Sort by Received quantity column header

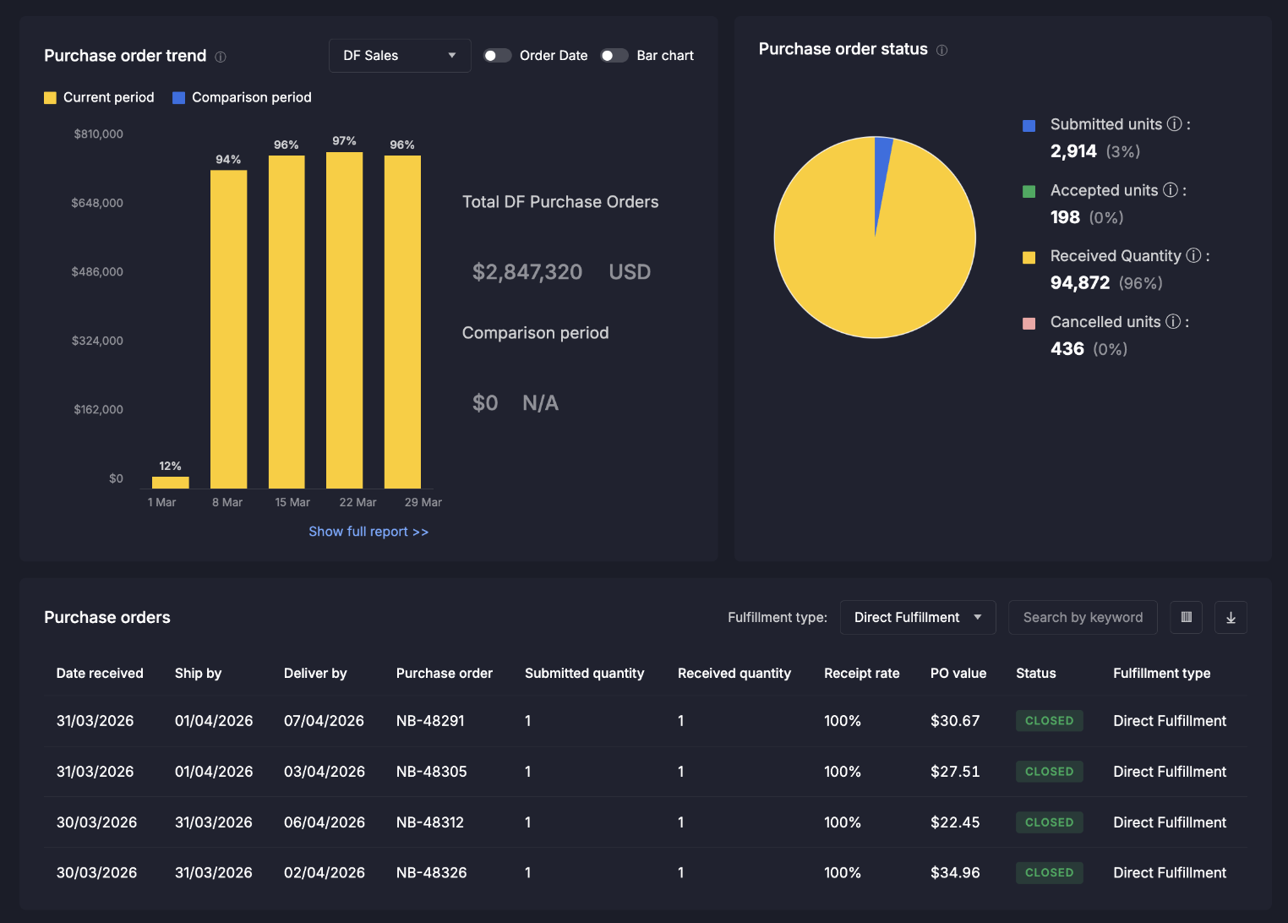click(x=734, y=674)
